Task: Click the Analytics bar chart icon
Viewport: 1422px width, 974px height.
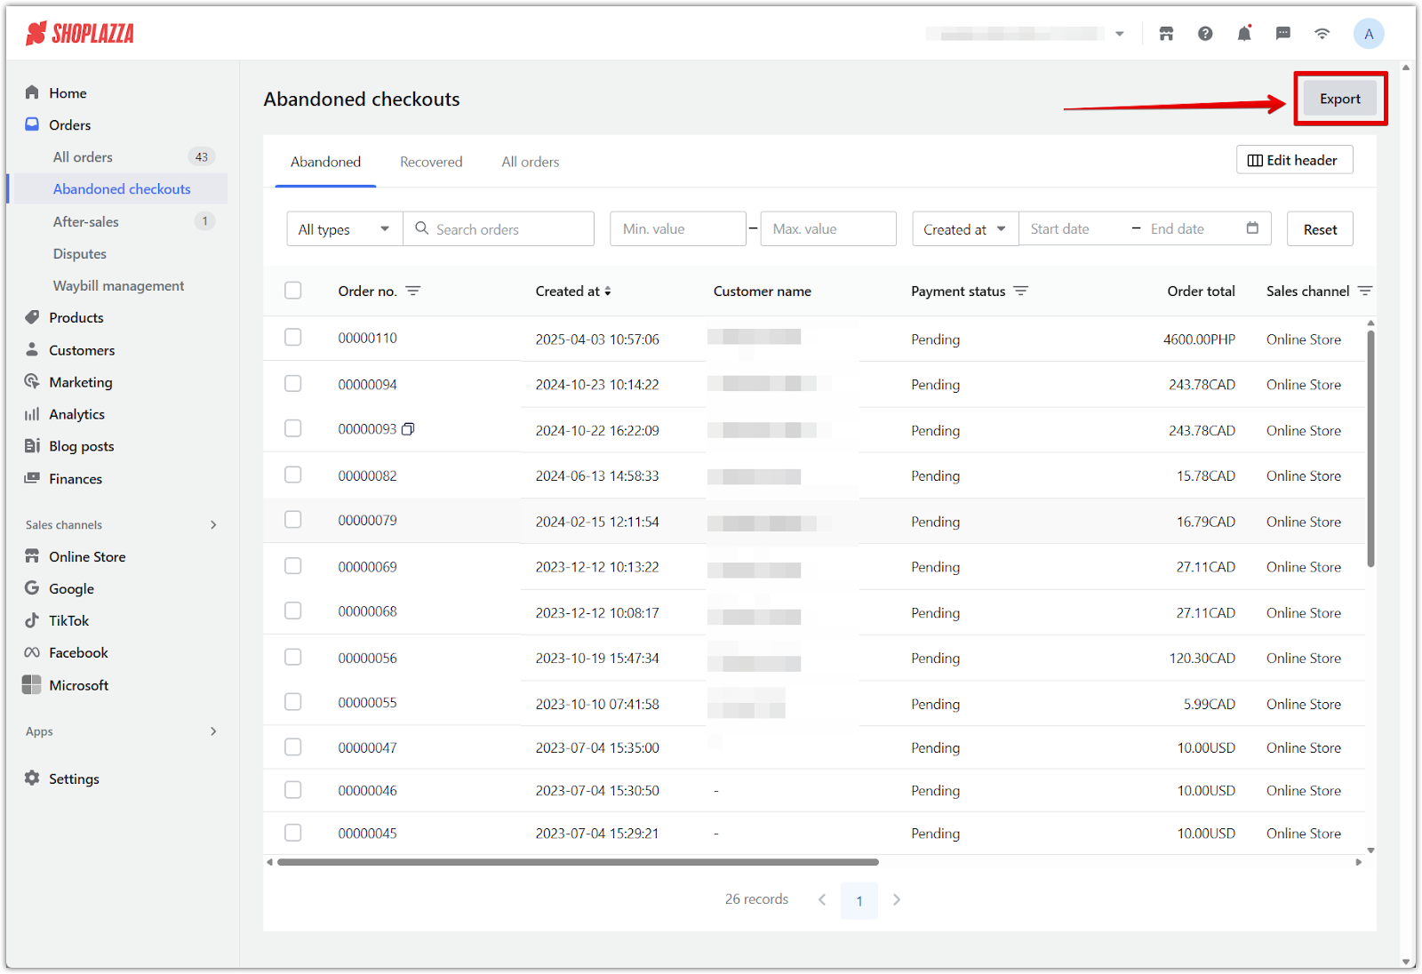Action: tap(32, 414)
